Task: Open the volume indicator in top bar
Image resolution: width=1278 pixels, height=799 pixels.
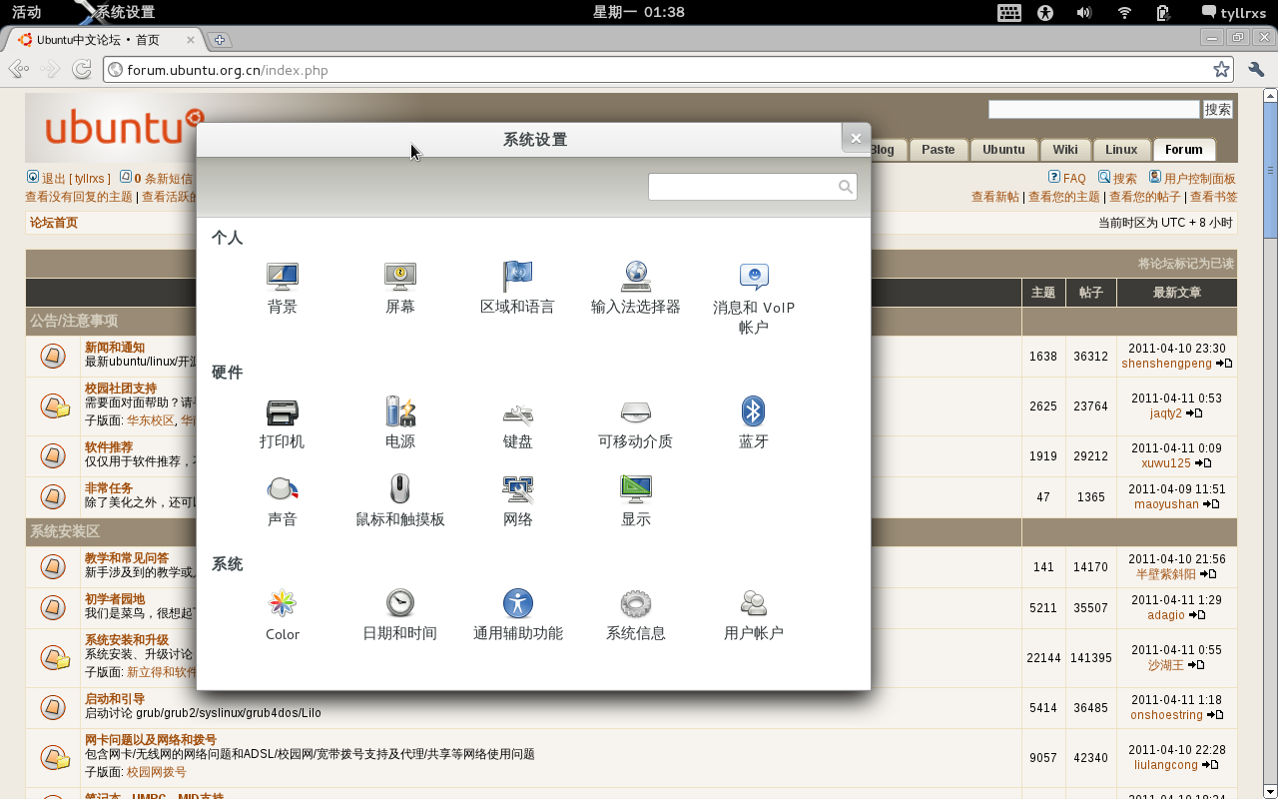Action: click(x=1084, y=12)
